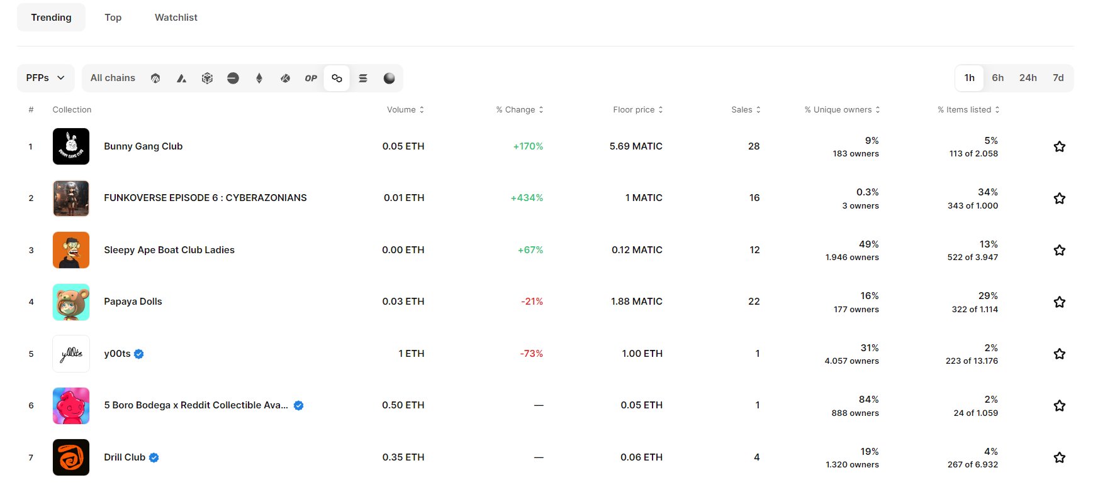Sort by Floor price column
Viewport: 1098px width, 485px height.
pos(638,109)
